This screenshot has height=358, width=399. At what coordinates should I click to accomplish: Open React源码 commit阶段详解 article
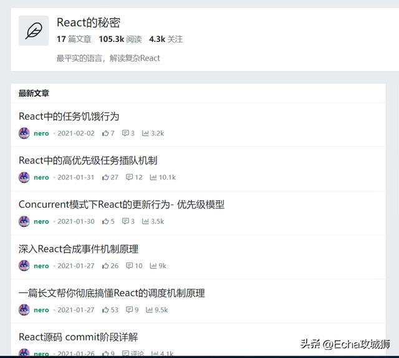79,337
